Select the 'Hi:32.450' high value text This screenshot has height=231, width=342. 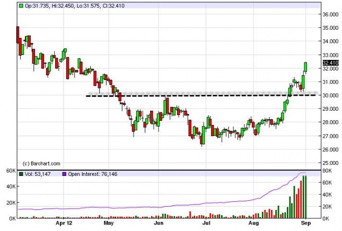coord(63,6)
